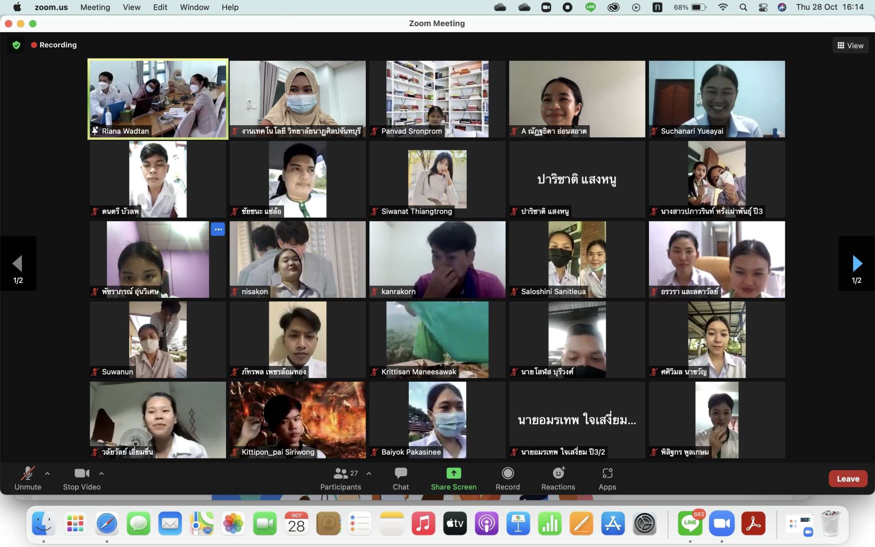The height and width of the screenshot is (547, 875).
Task: Open the View layout dropdown
Action: (850, 45)
